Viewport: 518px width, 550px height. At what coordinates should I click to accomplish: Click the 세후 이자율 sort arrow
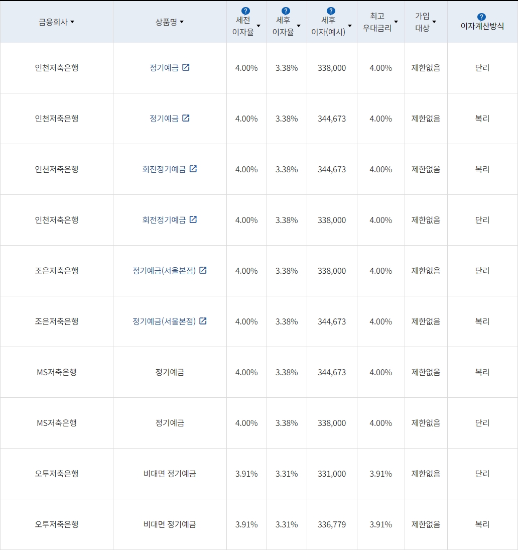pos(299,26)
